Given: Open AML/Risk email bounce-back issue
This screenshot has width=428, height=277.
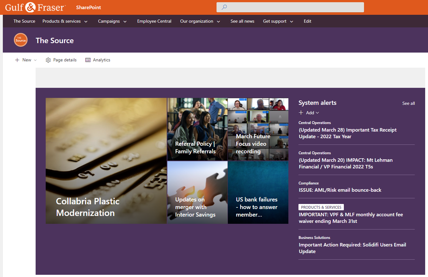Looking at the screenshot, I should click(340, 190).
